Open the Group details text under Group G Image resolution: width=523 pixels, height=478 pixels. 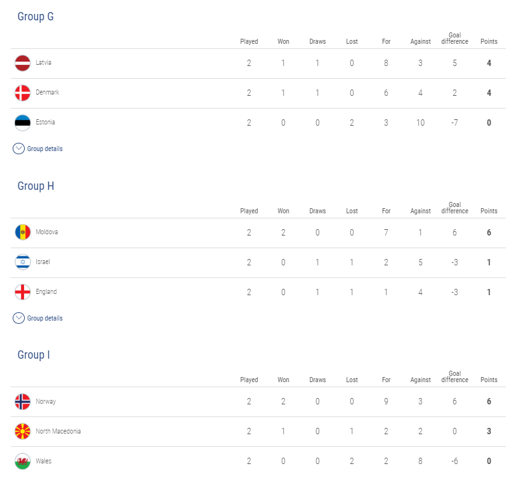click(x=44, y=149)
